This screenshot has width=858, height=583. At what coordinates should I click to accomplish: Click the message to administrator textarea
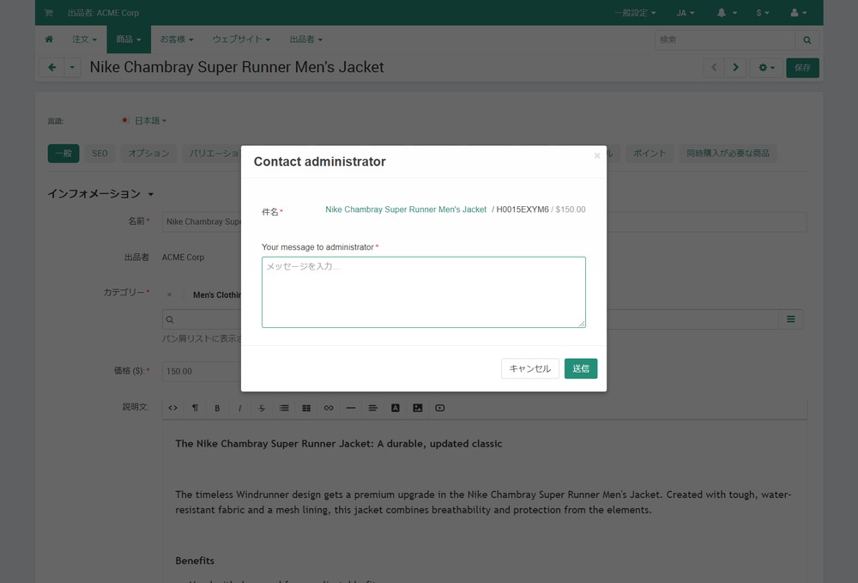pyautogui.click(x=424, y=292)
